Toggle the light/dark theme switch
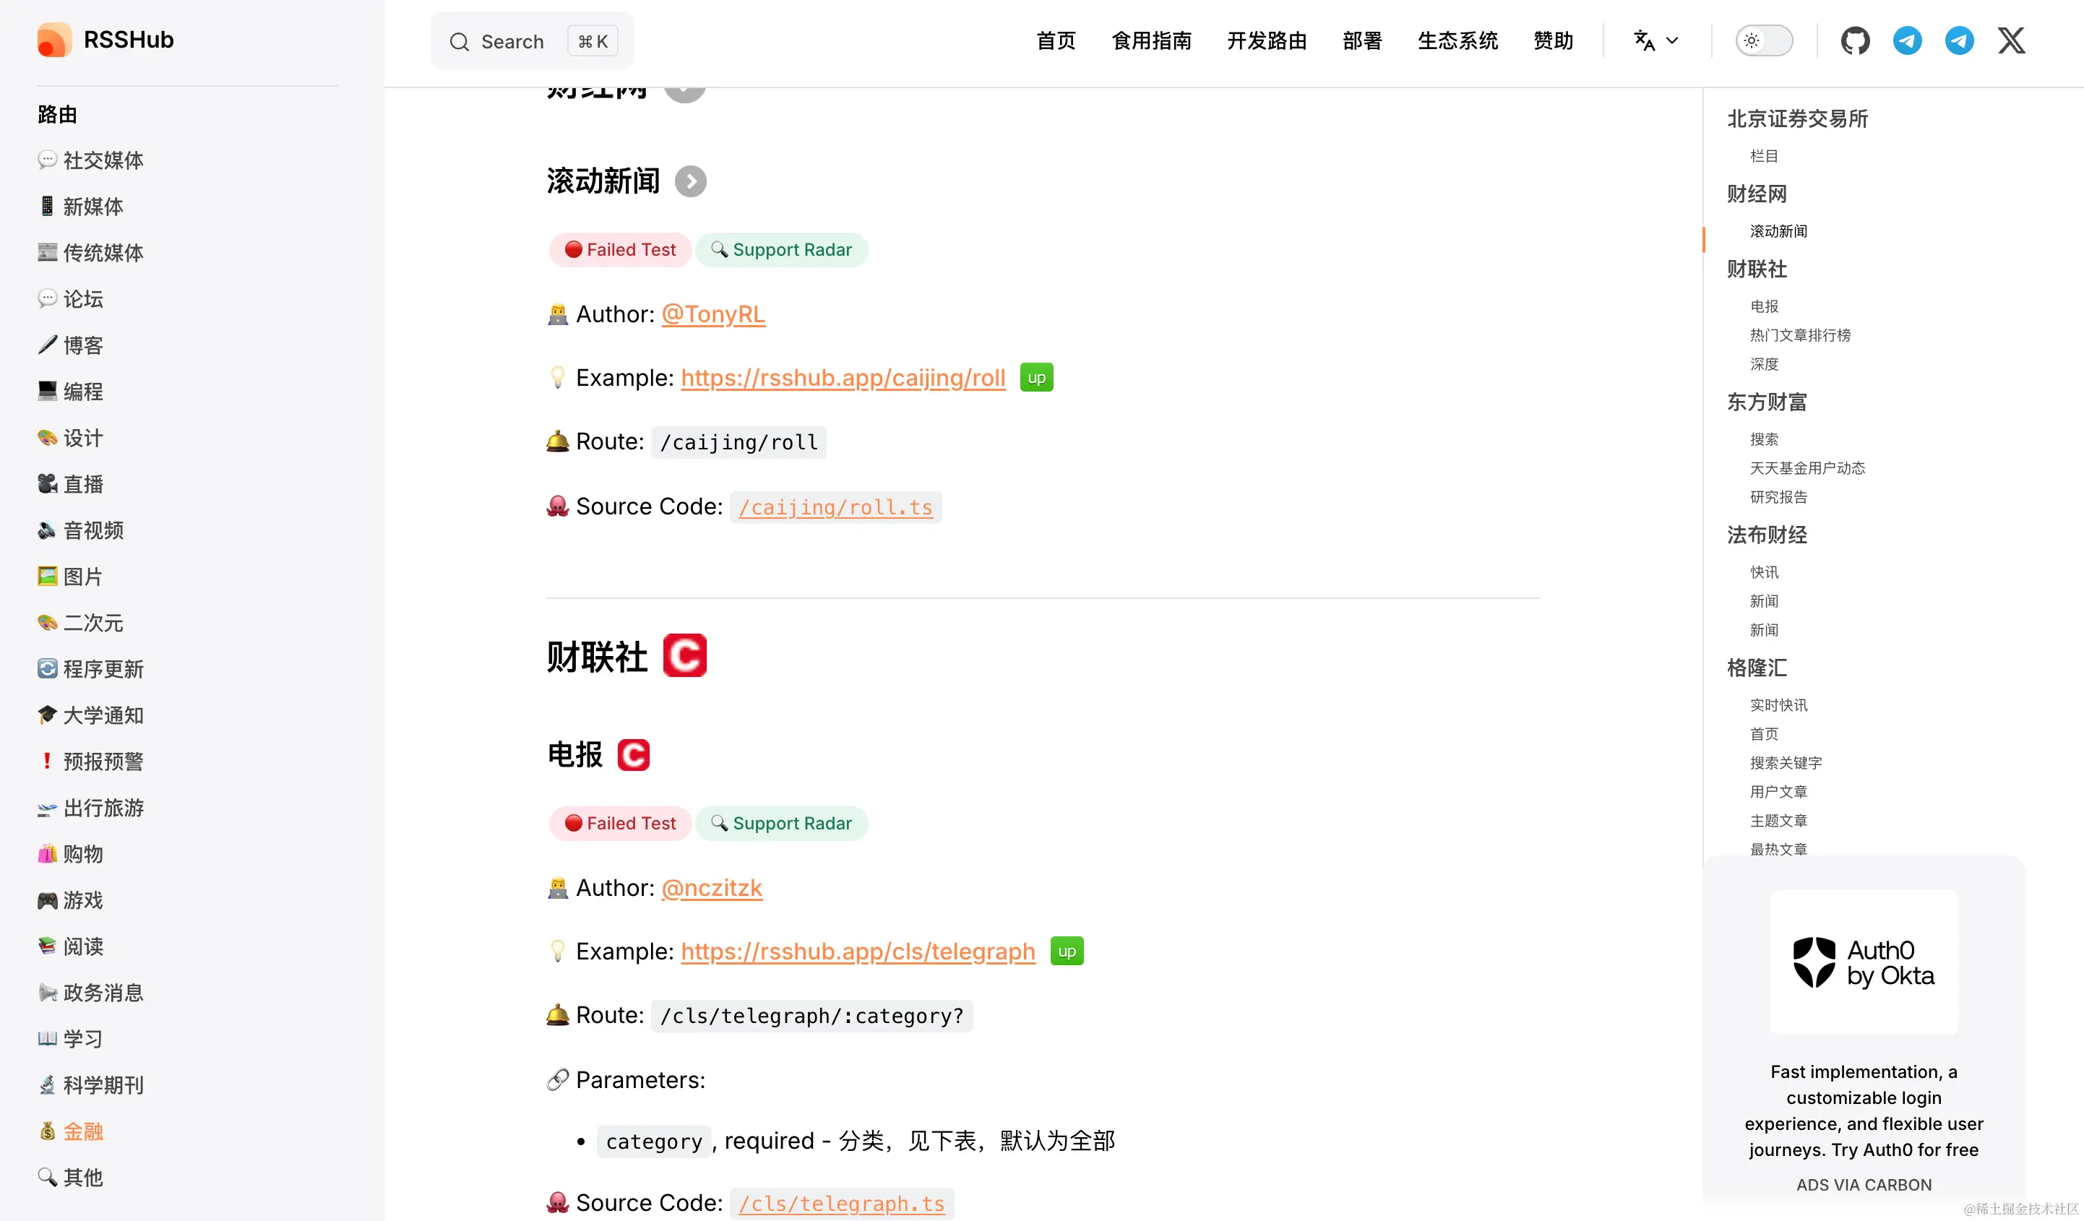This screenshot has height=1221, width=2084. [x=1763, y=40]
